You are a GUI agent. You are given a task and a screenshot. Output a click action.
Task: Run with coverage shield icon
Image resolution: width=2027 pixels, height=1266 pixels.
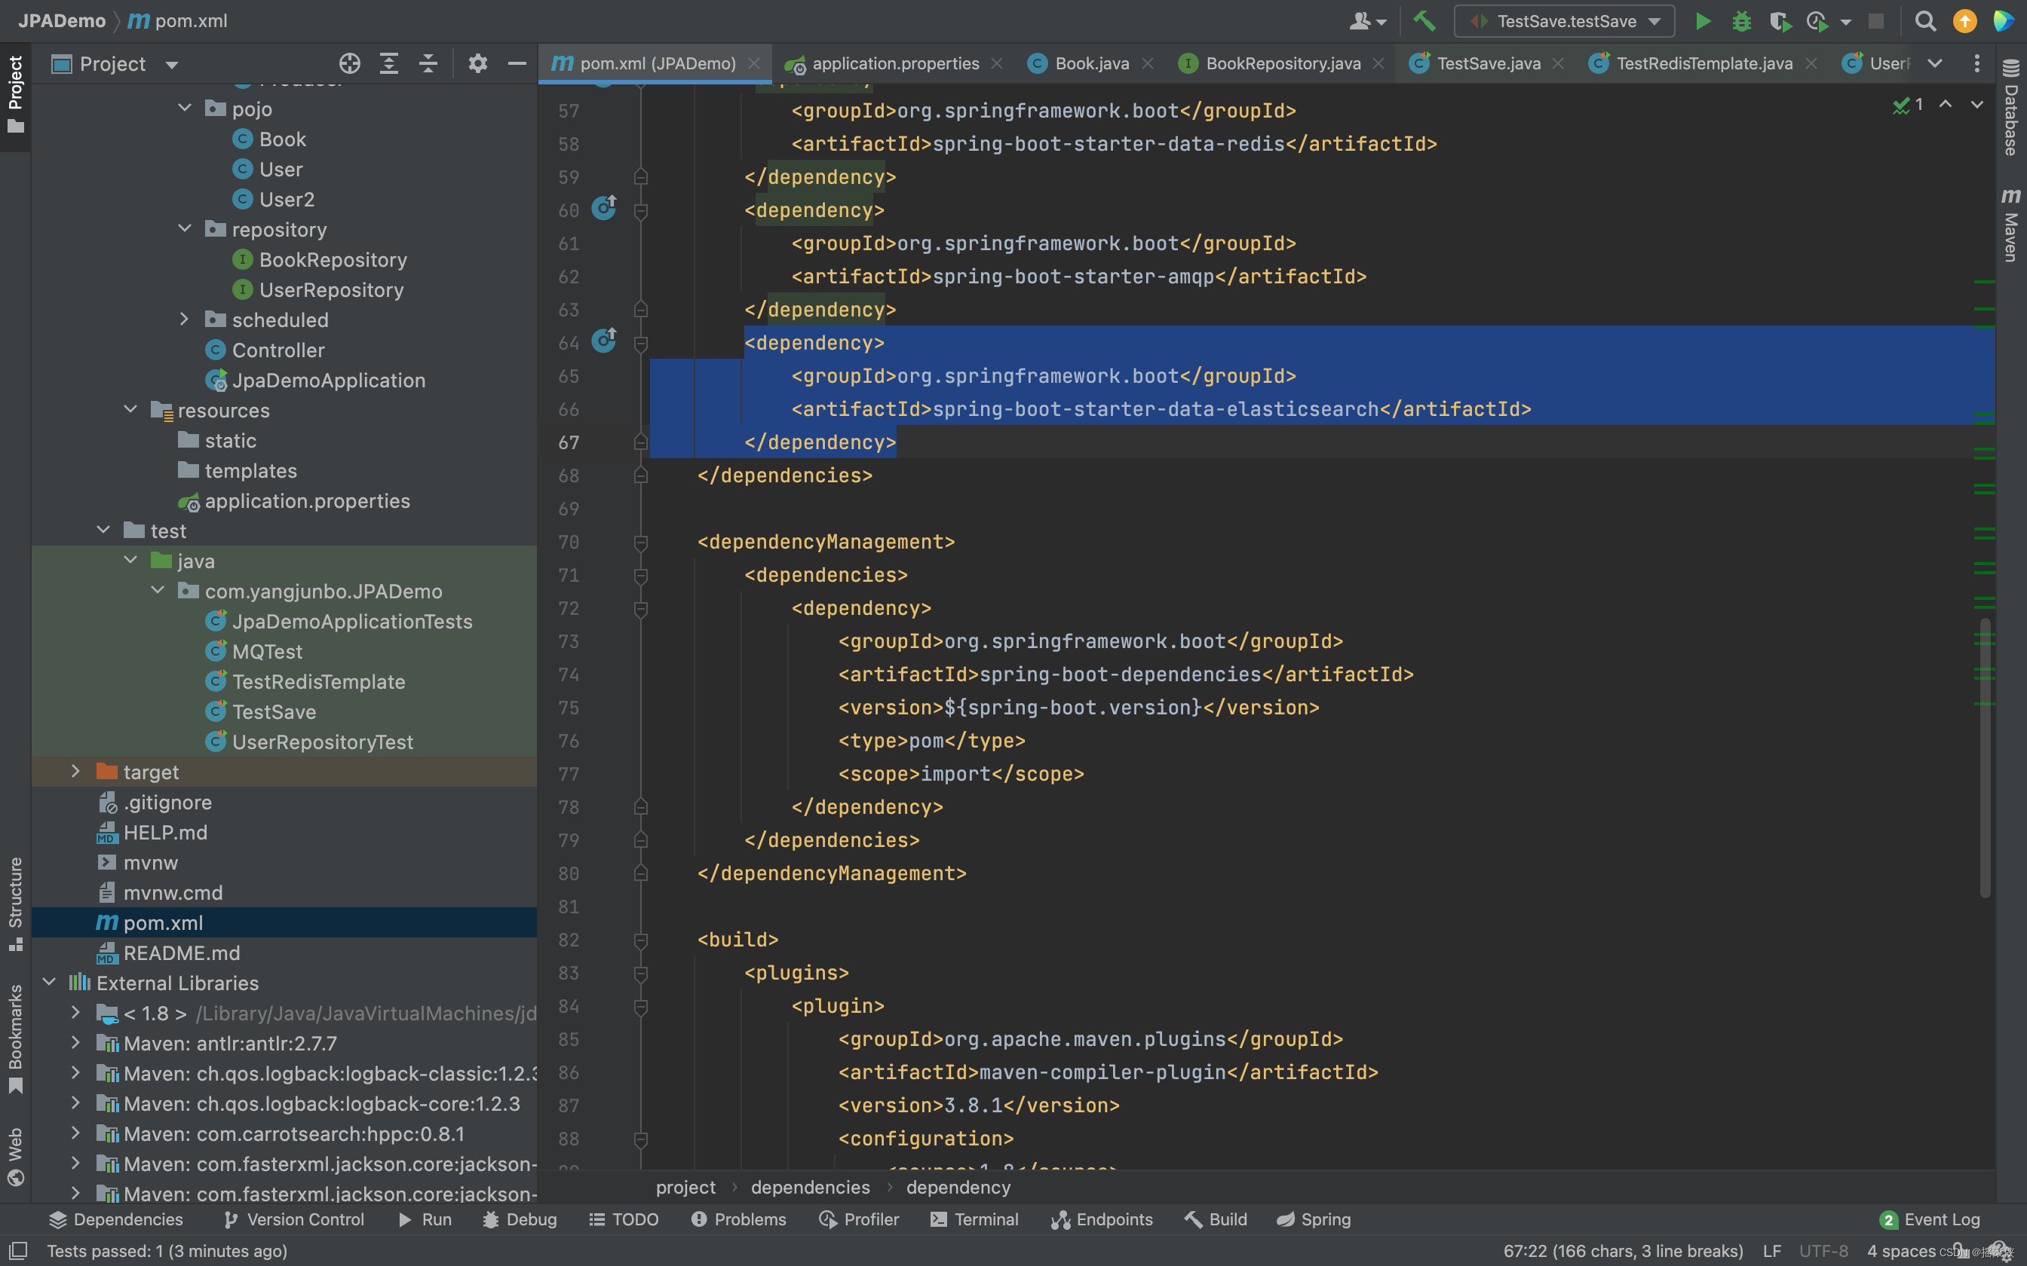pyautogui.click(x=1779, y=21)
